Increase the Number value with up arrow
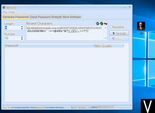 pyautogui.click(x=22, y=37)
